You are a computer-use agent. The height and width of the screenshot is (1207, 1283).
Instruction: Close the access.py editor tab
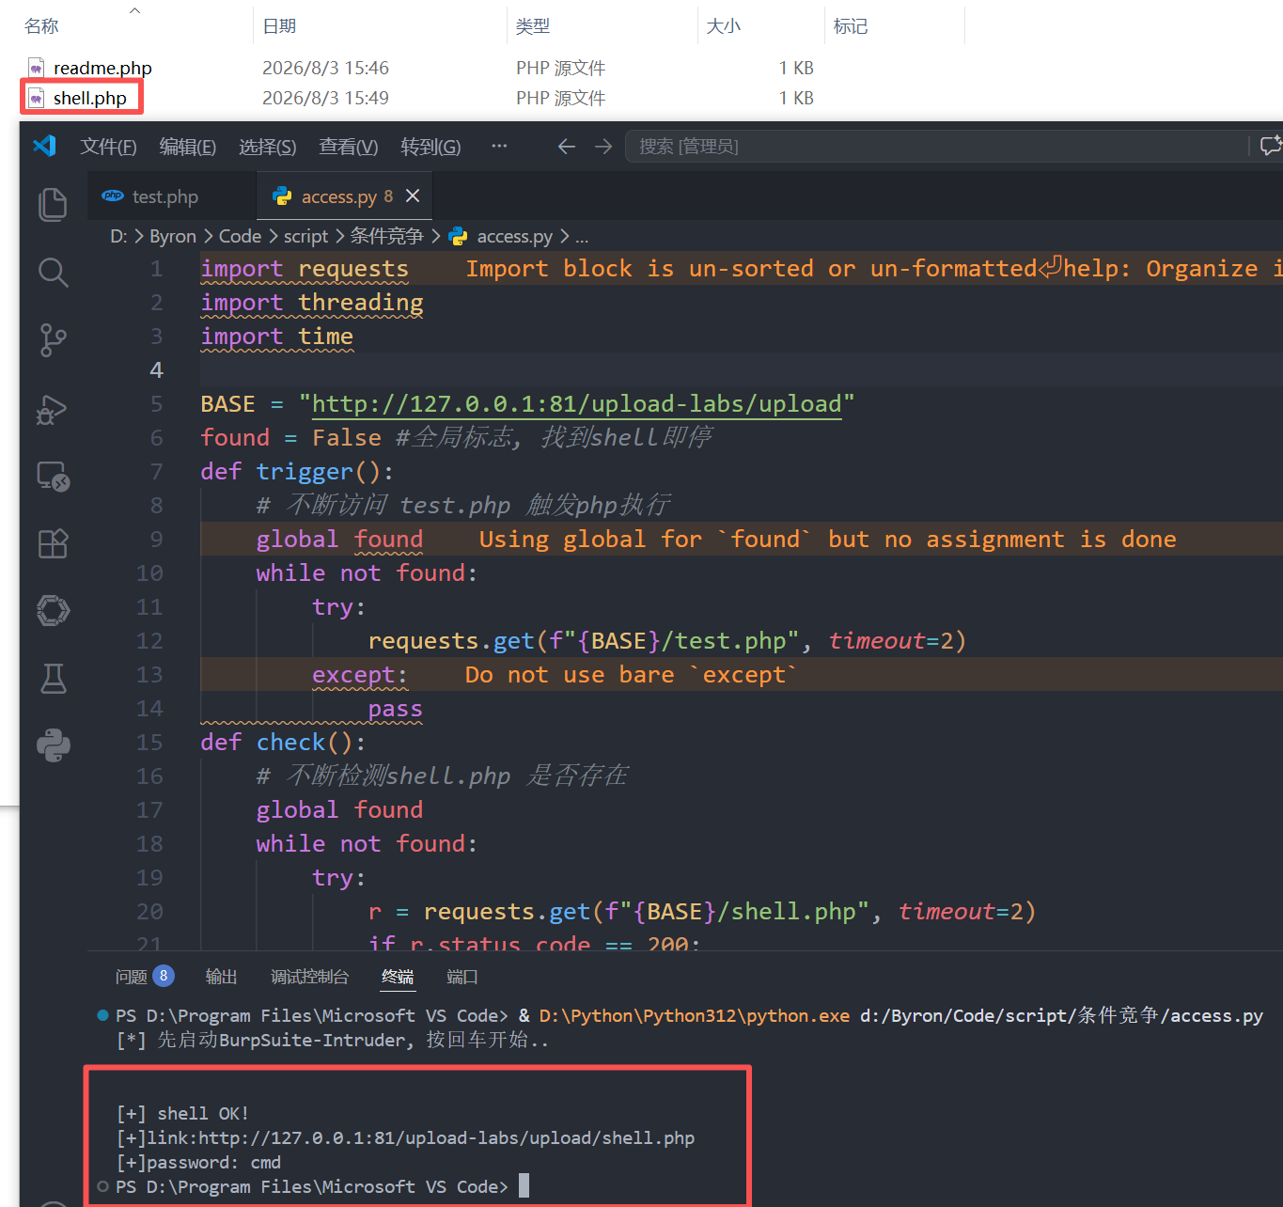pyautogui.click(x=412, y=196)
